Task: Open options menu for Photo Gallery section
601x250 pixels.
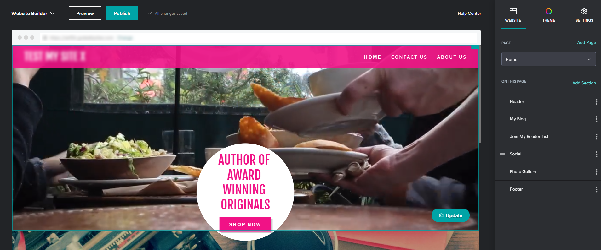Action: 596,172
